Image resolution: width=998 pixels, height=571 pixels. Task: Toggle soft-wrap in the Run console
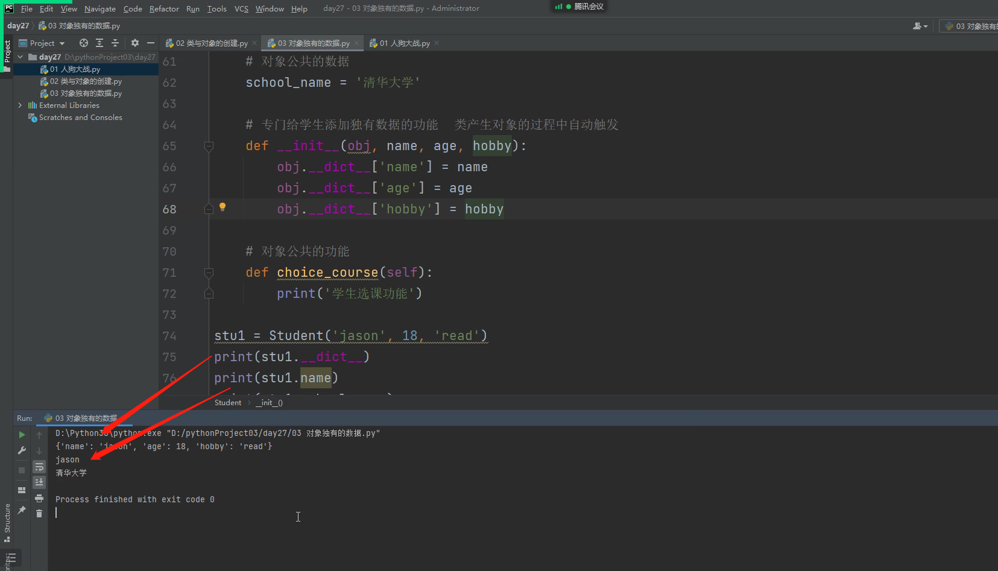(39, 467)
